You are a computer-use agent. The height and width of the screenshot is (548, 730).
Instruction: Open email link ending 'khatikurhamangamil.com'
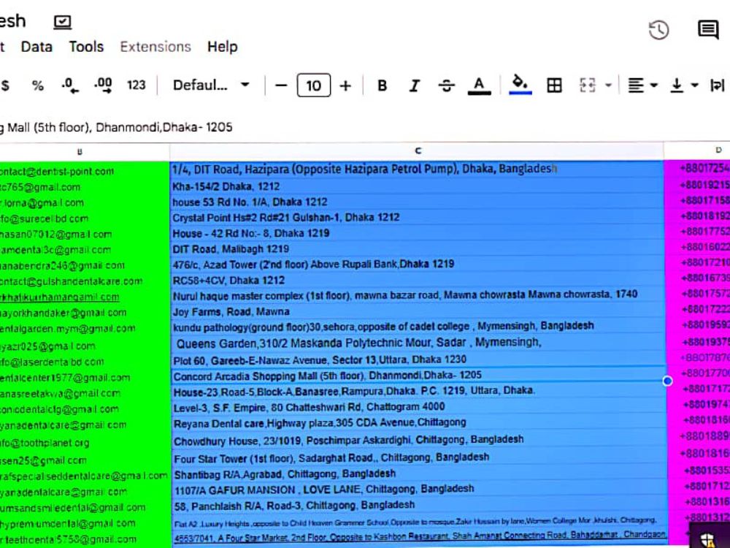coord(60,297)
